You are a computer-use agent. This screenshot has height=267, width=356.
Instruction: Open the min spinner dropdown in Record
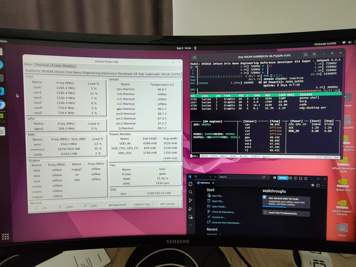[x=66, y=207]
